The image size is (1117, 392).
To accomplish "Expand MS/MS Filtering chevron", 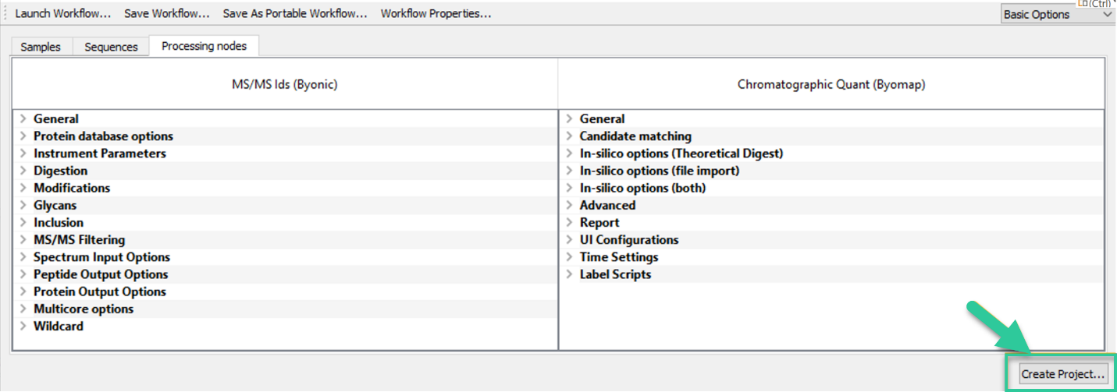I will coord(23,240).
